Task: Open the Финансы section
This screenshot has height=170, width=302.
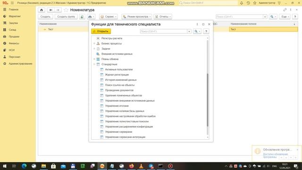Action: pyautogui.click(x=14, y=43)
